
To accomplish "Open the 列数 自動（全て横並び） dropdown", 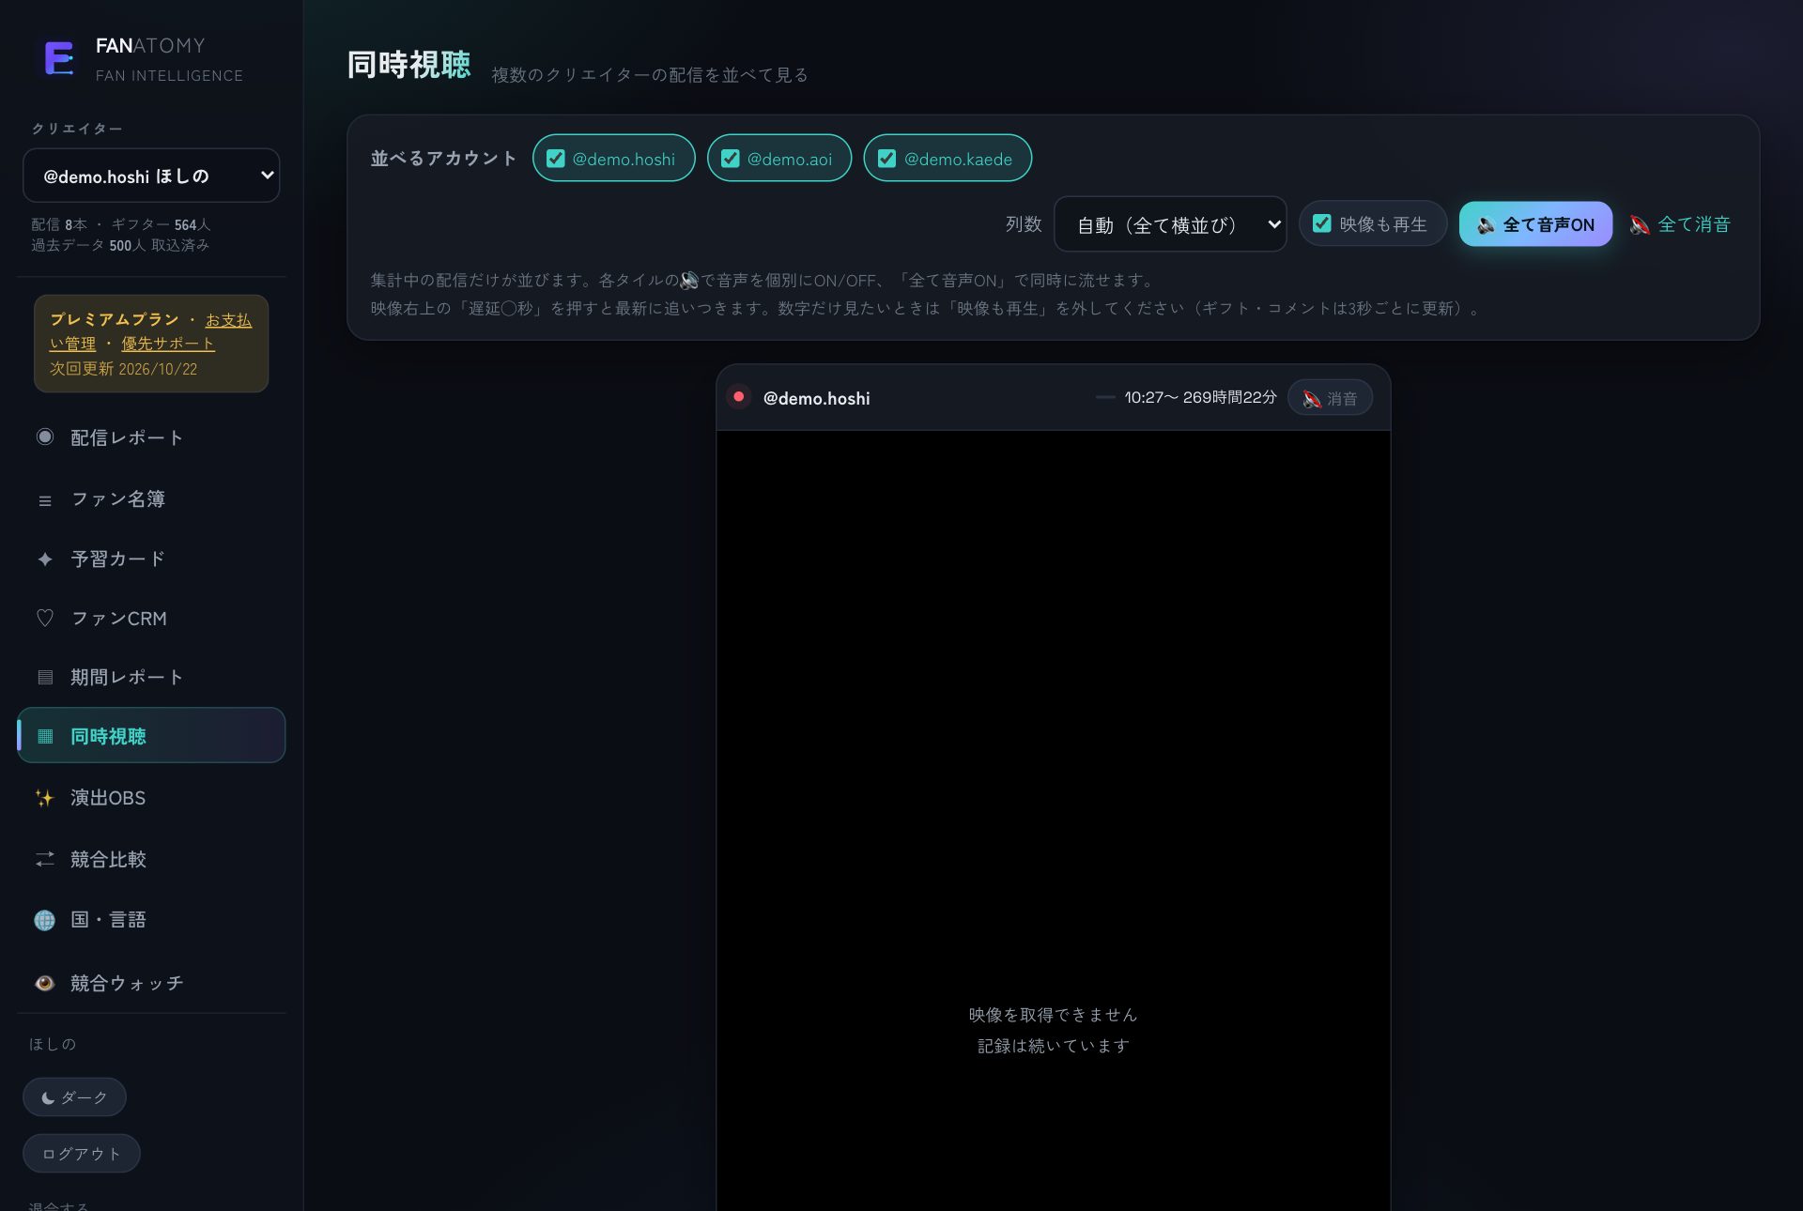I will click(x=1170, y=224).
